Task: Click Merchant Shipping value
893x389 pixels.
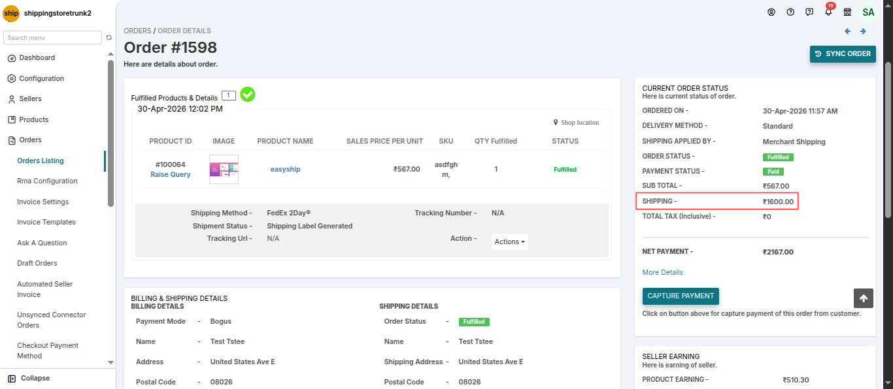Action: click(x=794, y=142)
